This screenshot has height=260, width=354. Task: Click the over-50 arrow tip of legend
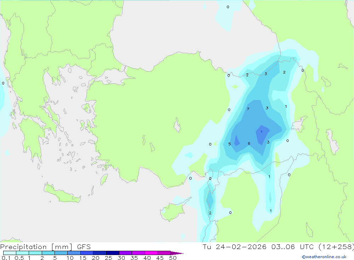pyautogui.click(x=177, y=253)
